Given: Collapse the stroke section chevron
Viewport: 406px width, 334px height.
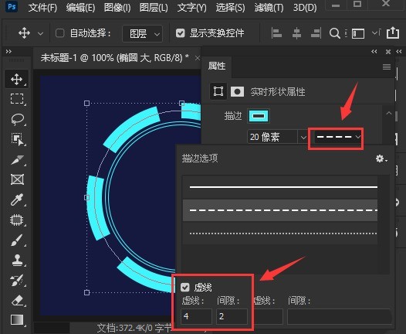Looking at the screenshot, I should click(x=389, y=113).
